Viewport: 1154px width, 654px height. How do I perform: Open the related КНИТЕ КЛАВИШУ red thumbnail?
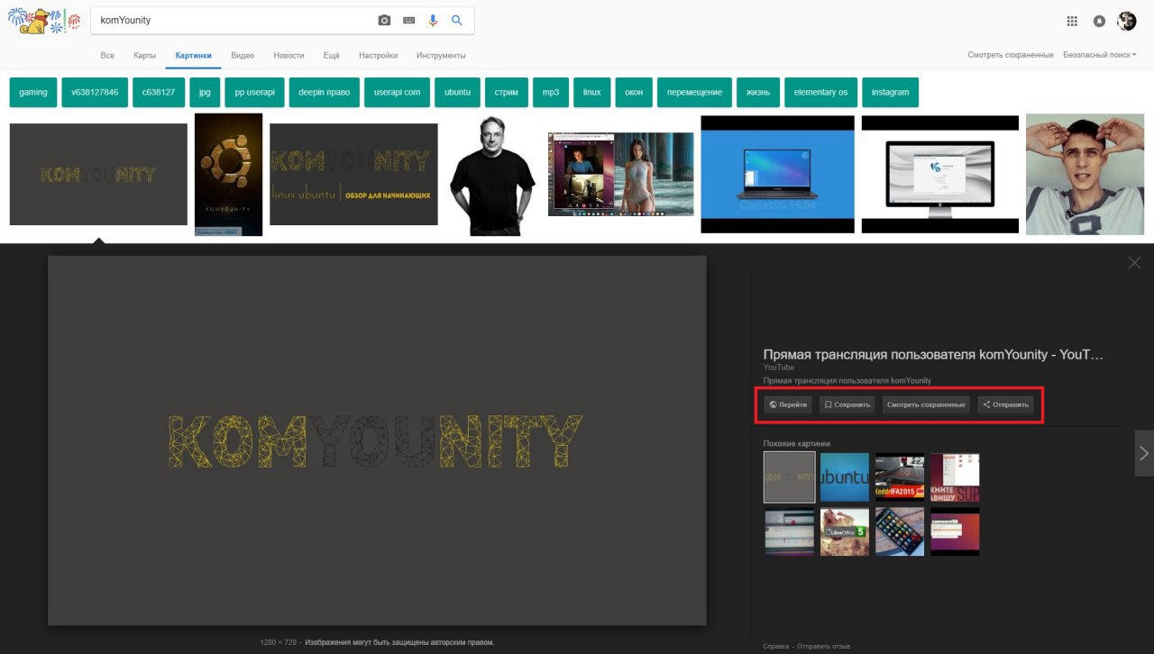(x=955, y=477)
